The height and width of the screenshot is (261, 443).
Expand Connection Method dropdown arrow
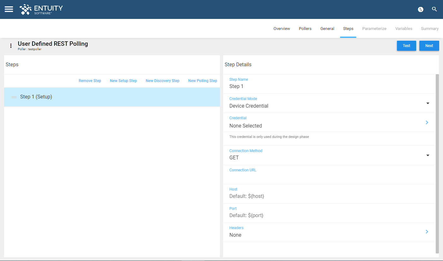point(428,155)
